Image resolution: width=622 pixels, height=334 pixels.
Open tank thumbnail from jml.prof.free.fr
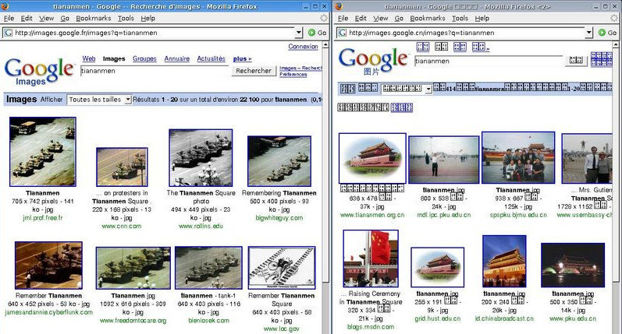[43, 152]
